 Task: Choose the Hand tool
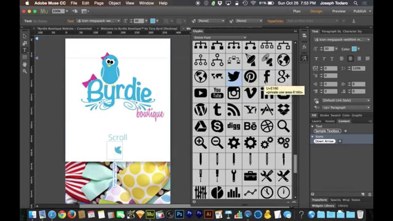(25, 64)
